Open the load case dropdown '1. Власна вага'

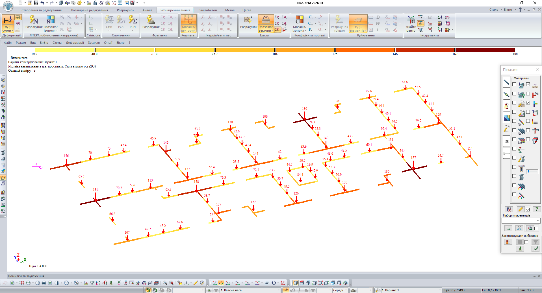pyautogui.click(x=278, y=290)
